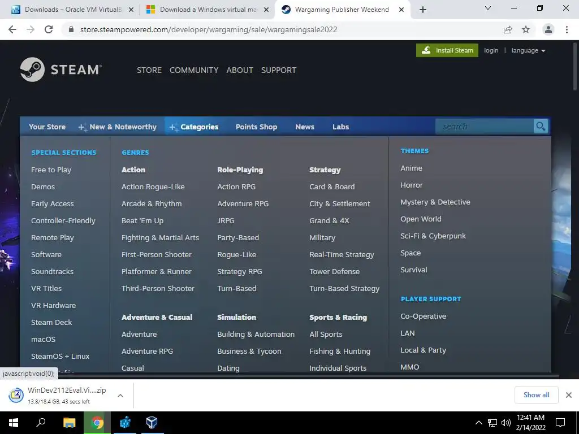Go to the News tab
Screen dimensions: 579x434
305,127
